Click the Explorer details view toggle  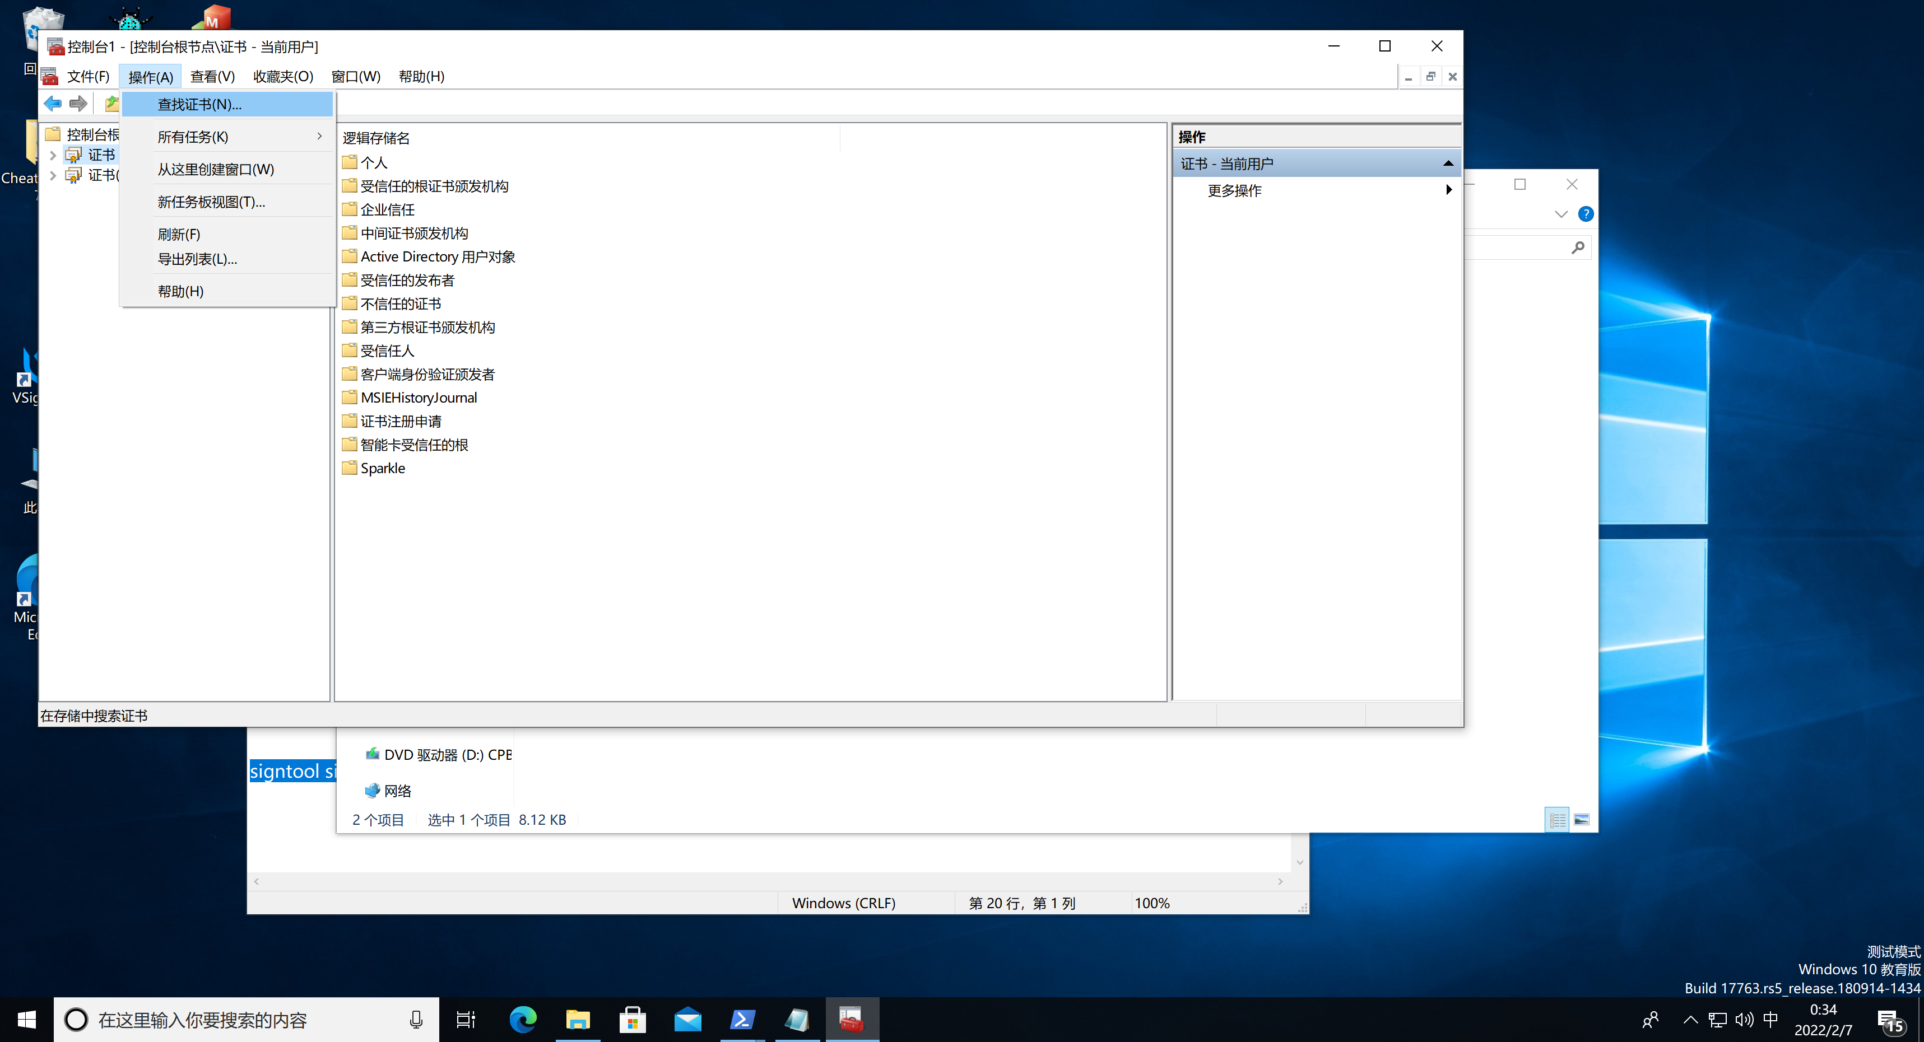1557,820
